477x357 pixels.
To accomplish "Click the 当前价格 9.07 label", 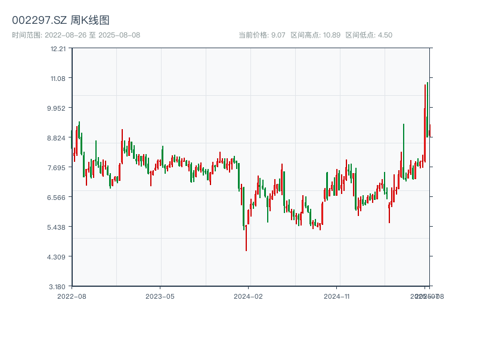I will [x=262, y=35].
